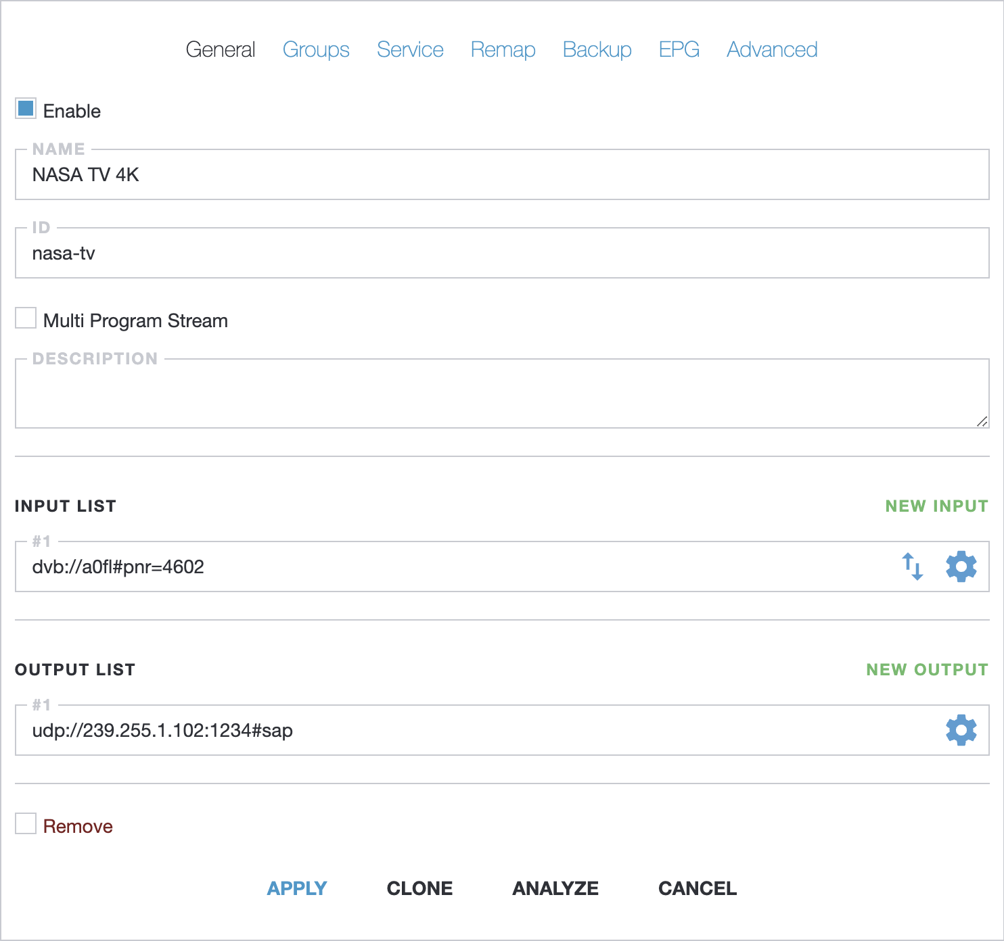This screenshot has width=1004, height=941.
Task: Focus the NAME field containing NASA TV 4K
Action: tap(502, 174)
